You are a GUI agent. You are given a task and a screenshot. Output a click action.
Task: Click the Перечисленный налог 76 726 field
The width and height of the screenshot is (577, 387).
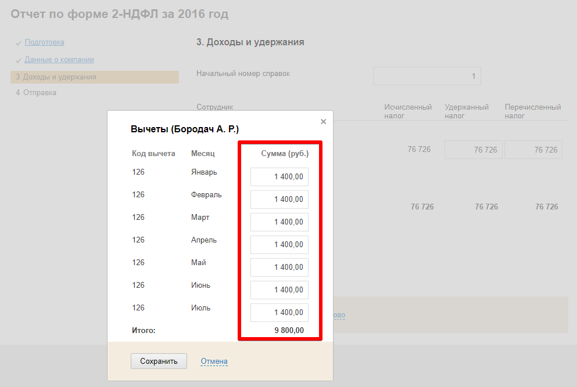point(533,150)
